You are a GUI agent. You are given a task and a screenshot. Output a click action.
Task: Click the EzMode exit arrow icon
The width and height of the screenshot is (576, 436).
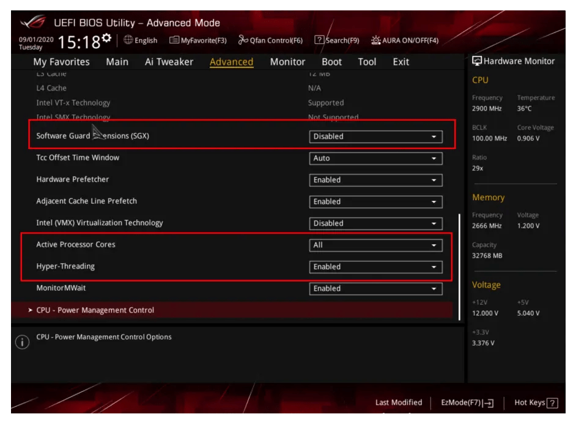tap(488, 403)
